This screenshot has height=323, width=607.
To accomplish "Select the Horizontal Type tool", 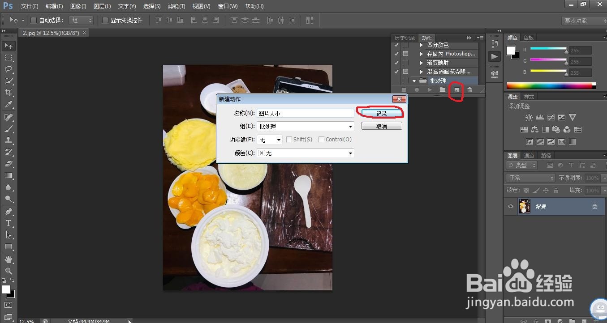I will click(9, 223).
